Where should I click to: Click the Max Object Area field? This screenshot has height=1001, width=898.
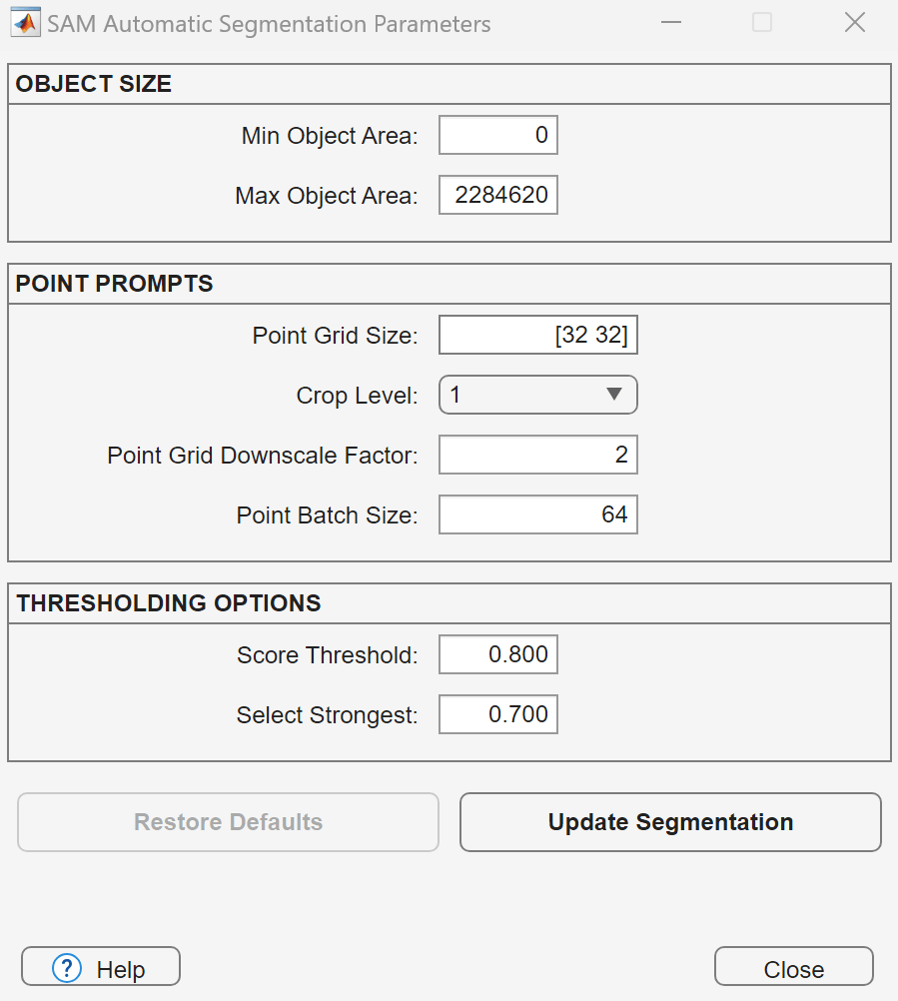497,196
